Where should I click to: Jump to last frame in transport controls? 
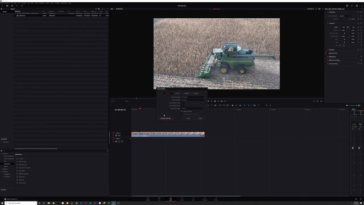[222, 101]
